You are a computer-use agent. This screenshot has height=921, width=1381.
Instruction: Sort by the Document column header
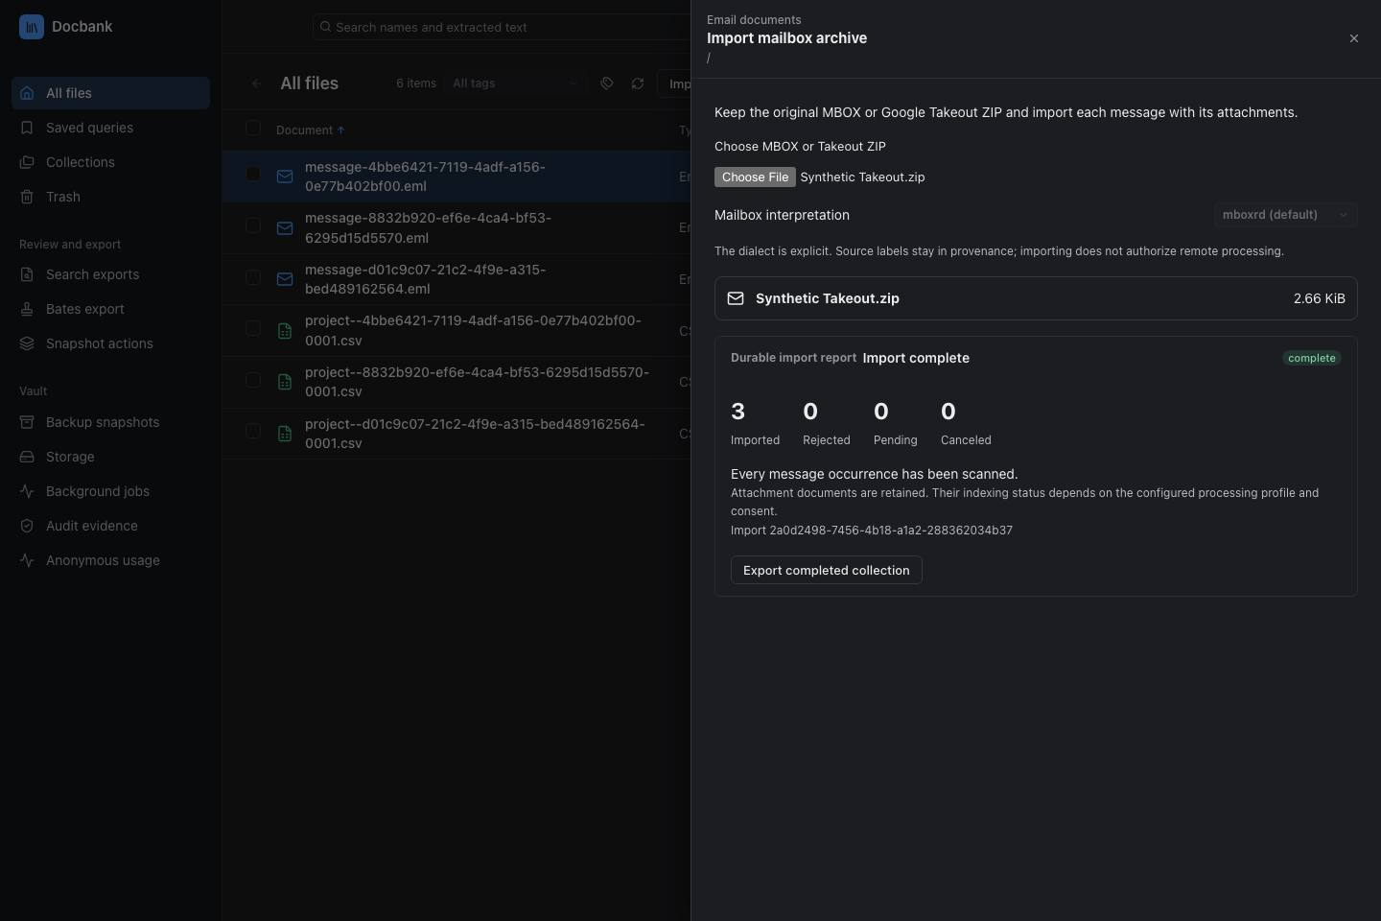click(x=310, y=130)
